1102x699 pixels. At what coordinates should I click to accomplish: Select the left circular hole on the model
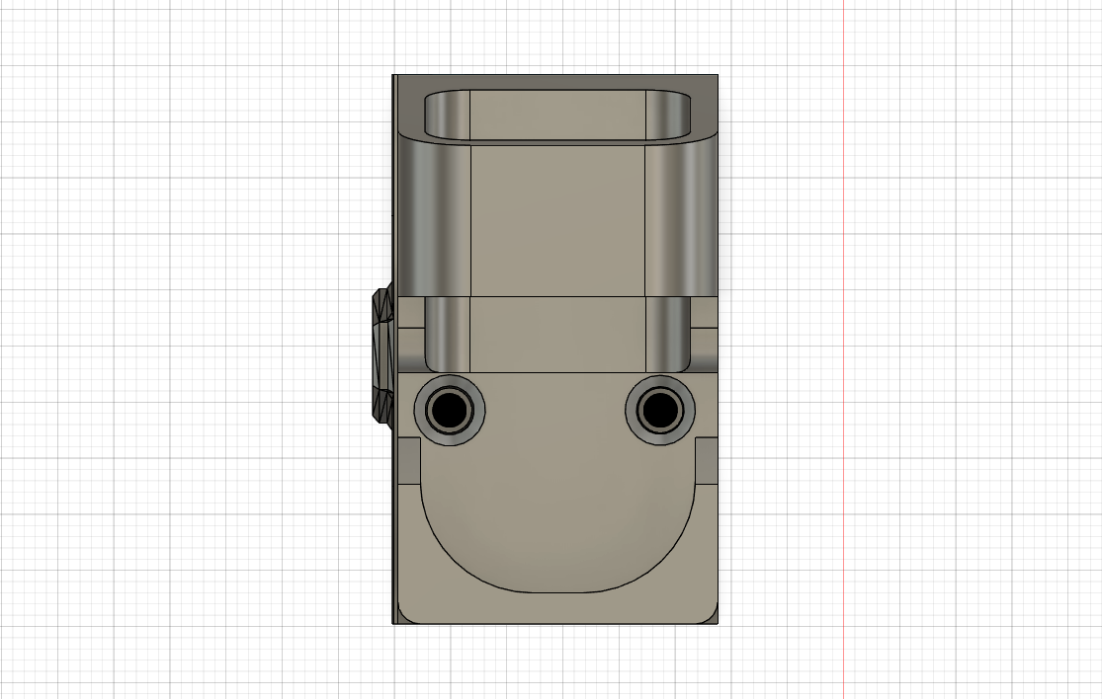pos(451,411)
